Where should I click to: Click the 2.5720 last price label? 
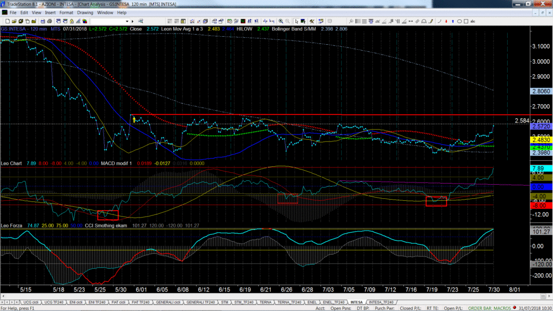click(541, 126)
